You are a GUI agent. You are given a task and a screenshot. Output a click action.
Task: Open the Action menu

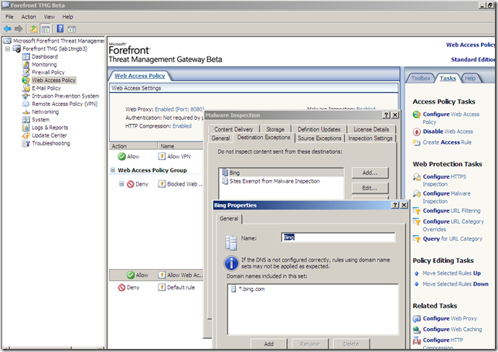point(29,17)
